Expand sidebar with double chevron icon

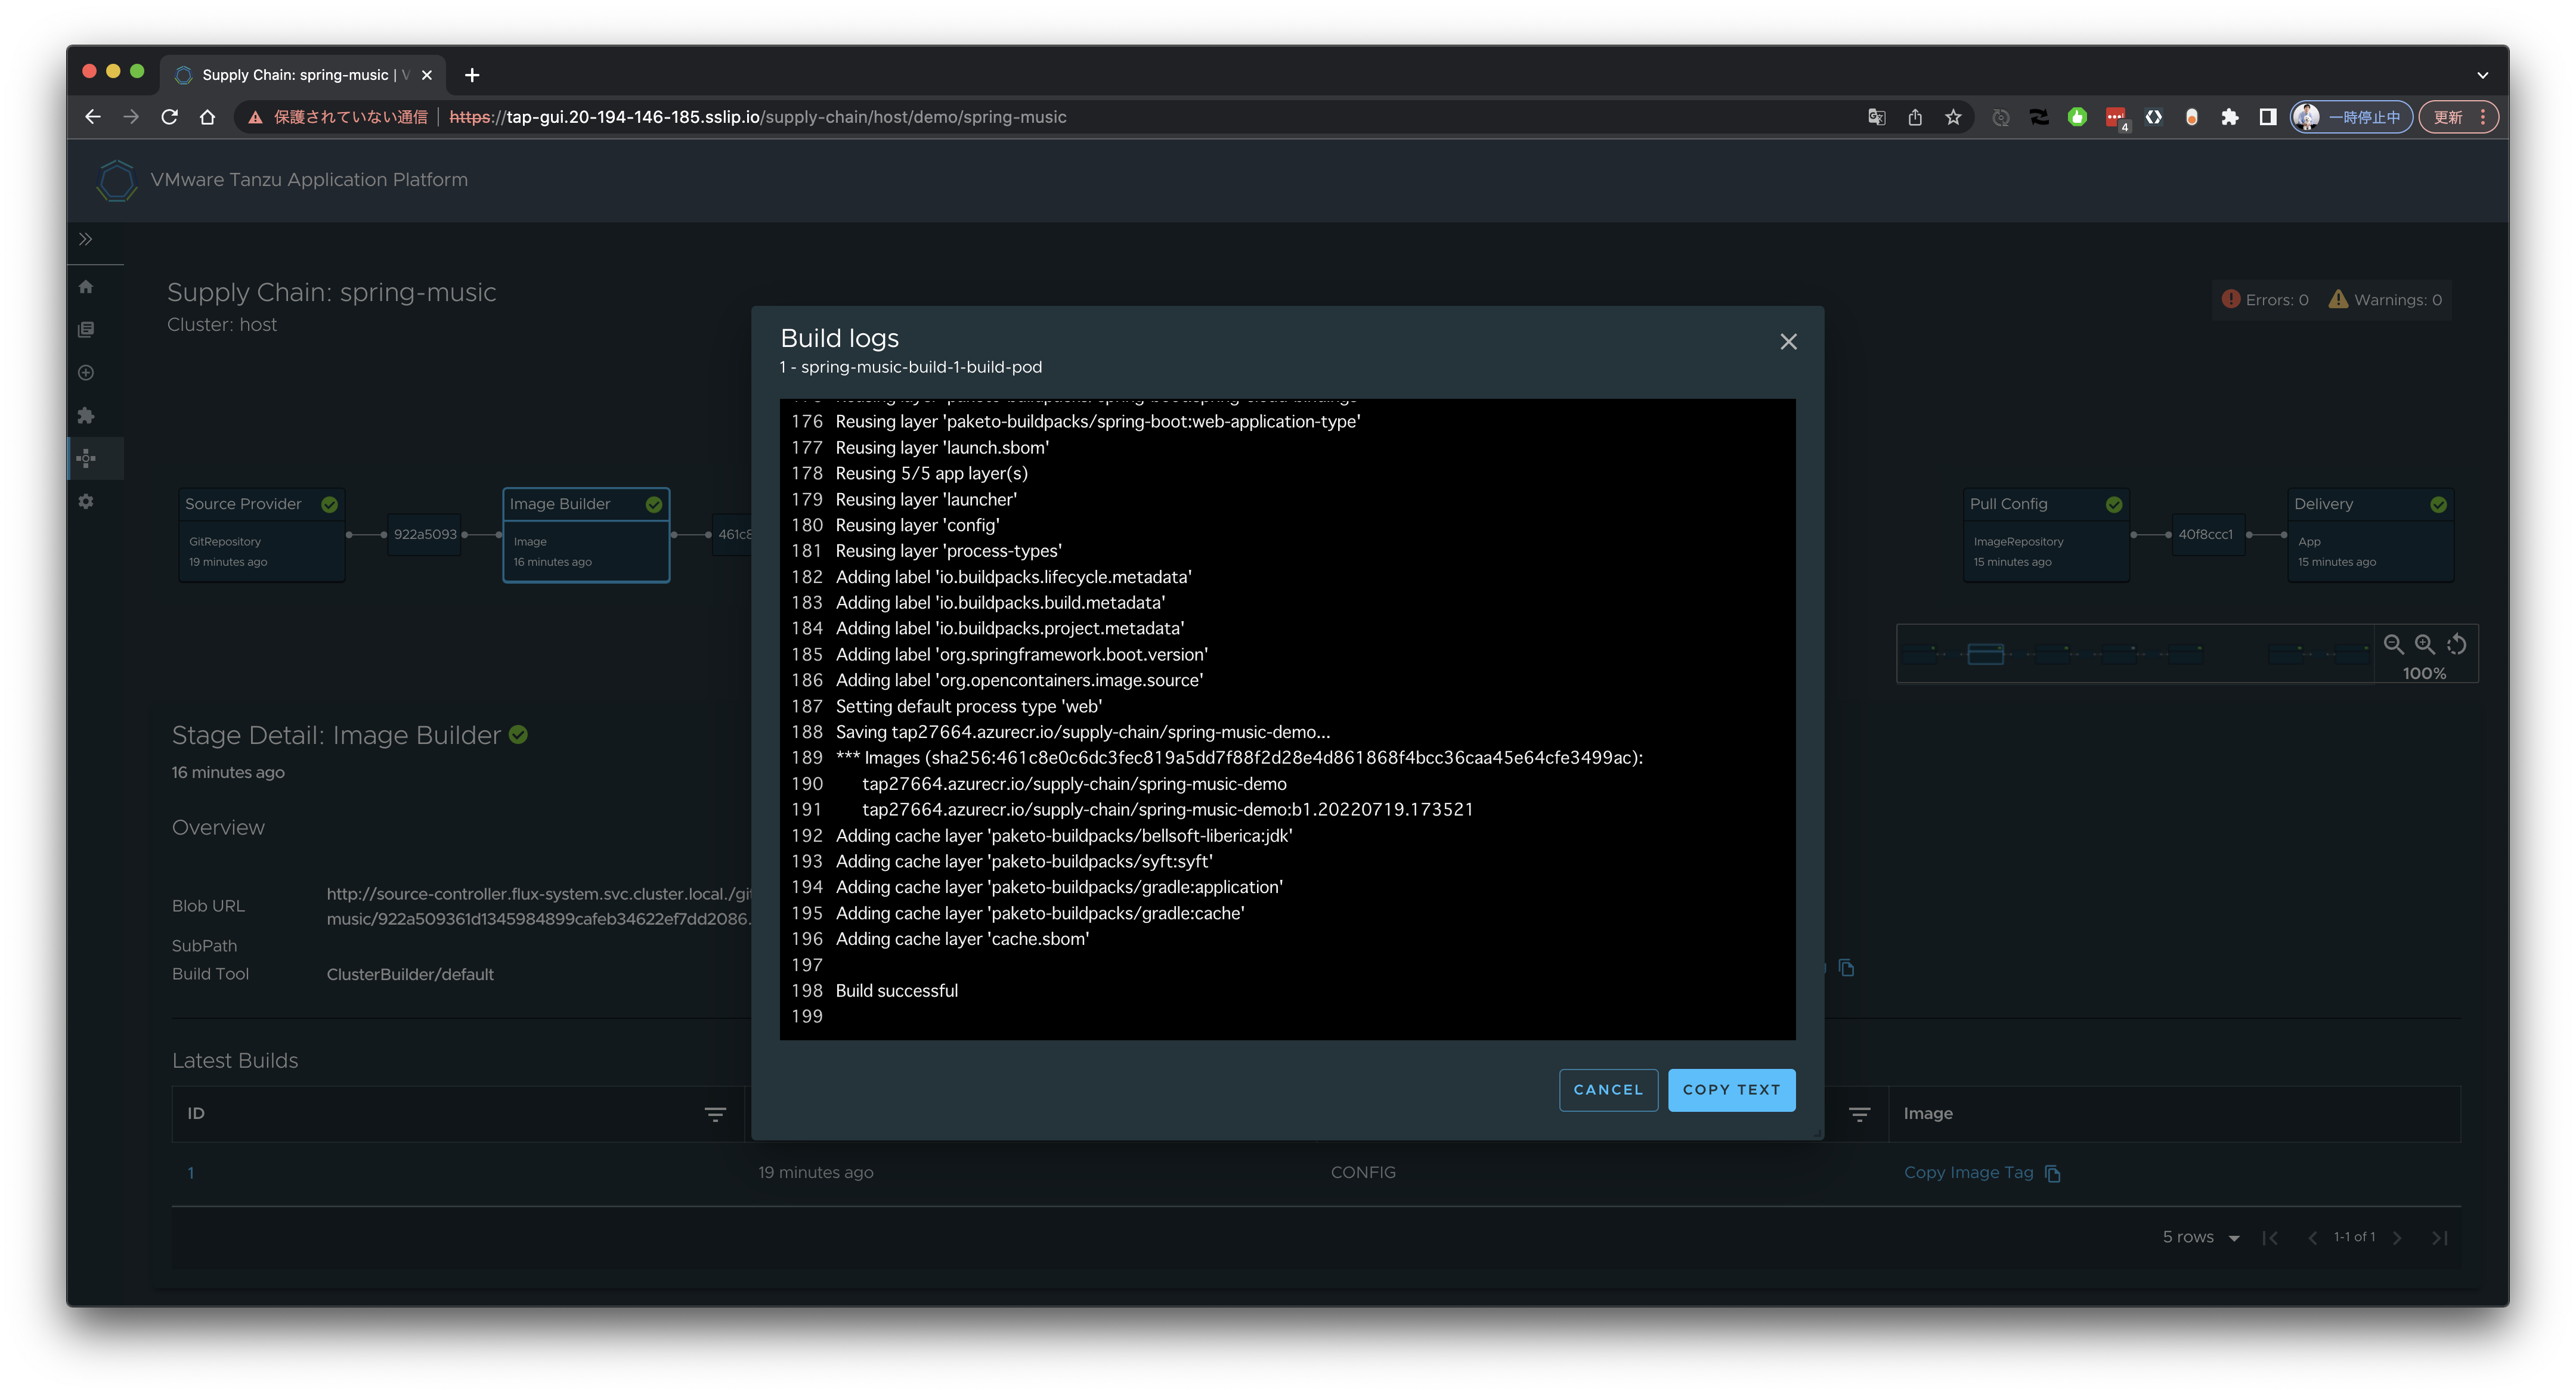[86, 239]
